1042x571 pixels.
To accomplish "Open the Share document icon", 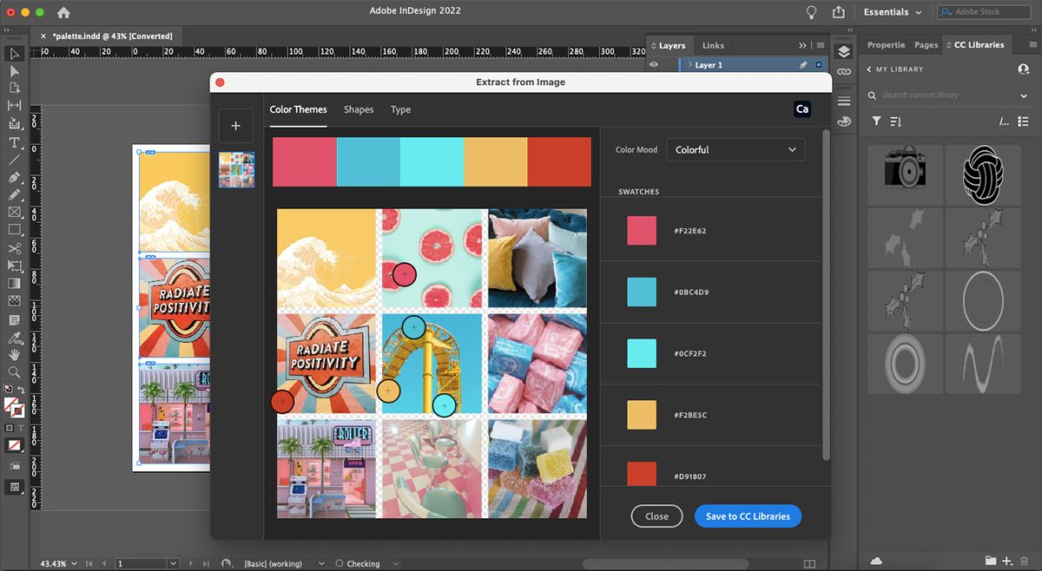I will coord(838,12).
